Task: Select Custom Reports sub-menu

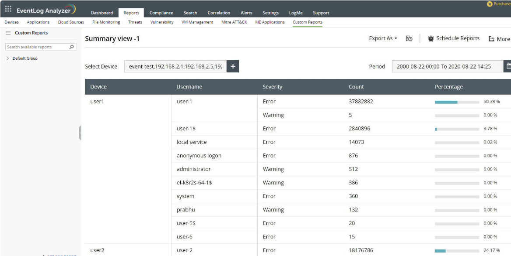Action: click(x=308, y=22)
